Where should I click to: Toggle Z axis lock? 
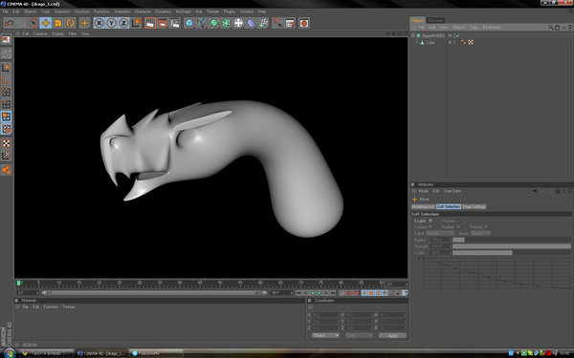123,23
